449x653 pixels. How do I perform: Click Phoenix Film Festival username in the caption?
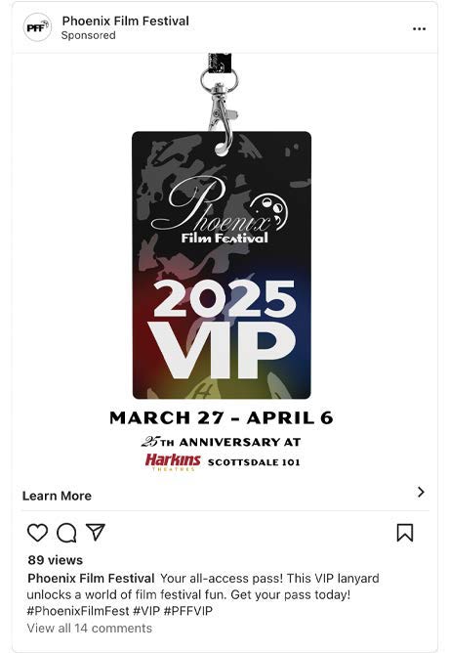coord(91,579)
